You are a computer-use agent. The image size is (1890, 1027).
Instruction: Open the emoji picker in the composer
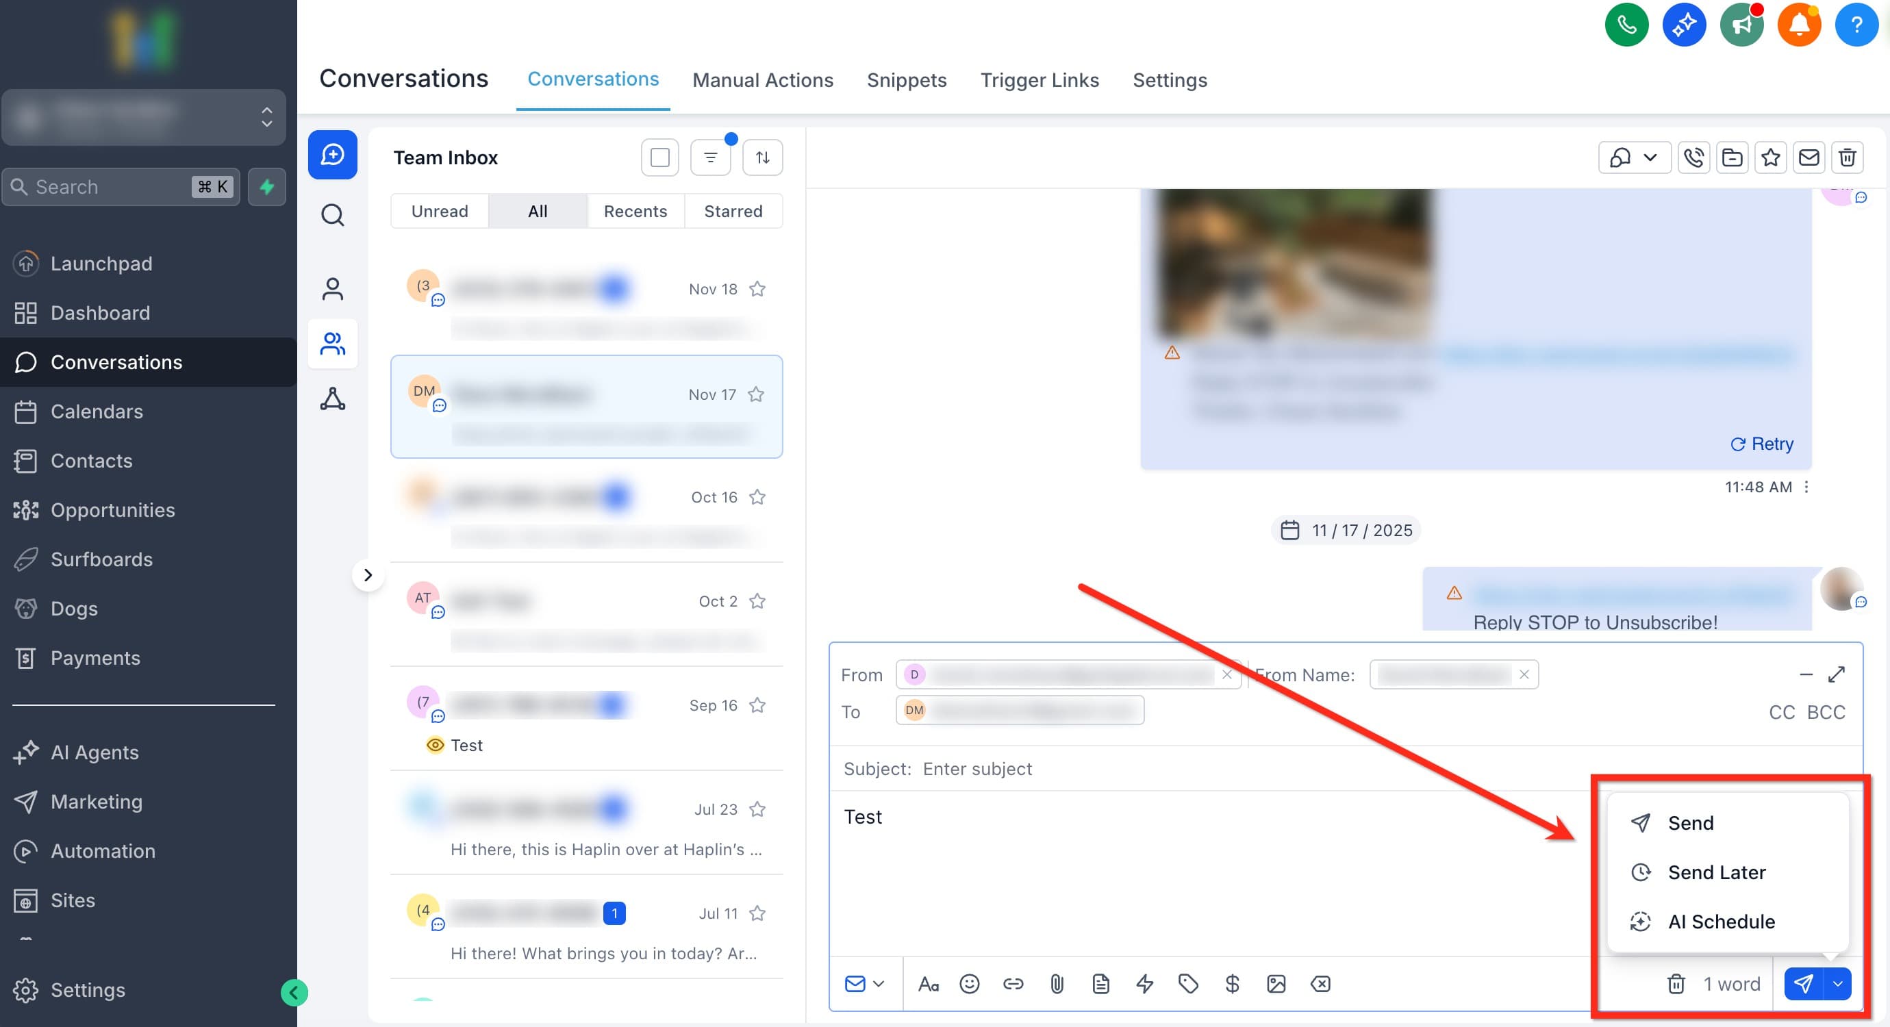[x=969, y=984]
